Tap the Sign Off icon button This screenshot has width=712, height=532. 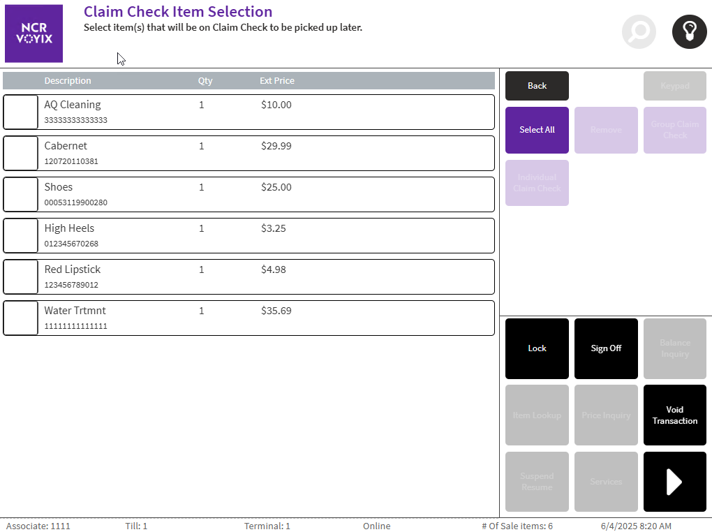click(x=605, y=348)
